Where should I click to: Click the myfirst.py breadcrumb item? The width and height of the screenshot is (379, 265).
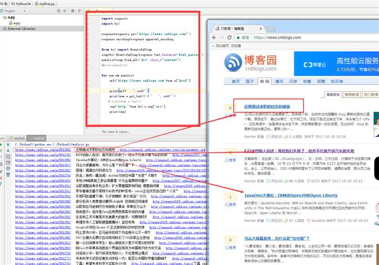click(45, 4)
